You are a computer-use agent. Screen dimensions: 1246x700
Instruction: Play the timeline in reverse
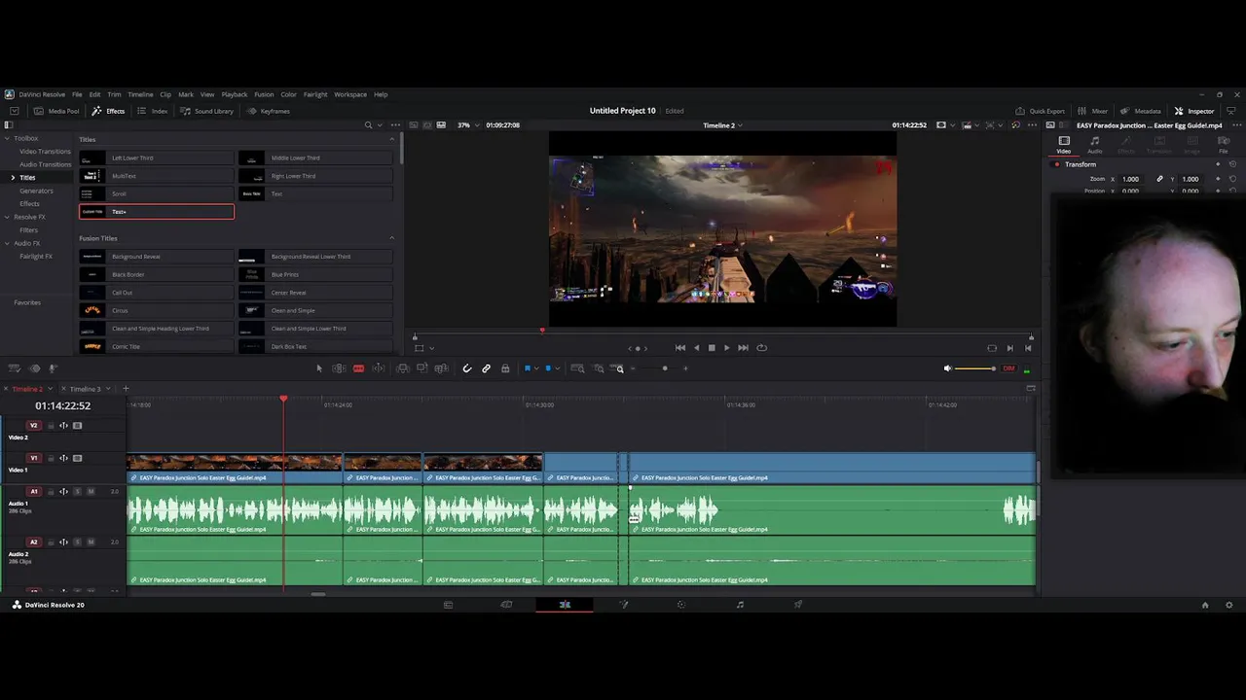695,348
